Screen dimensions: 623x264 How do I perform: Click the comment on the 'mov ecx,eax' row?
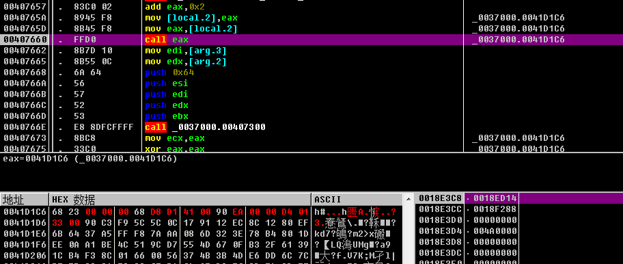pos(518,138)
